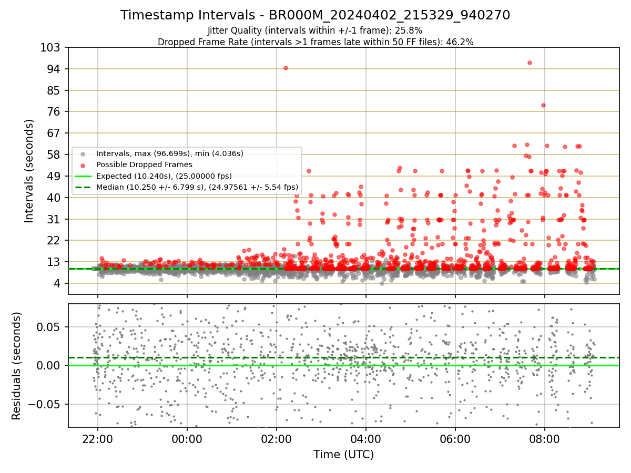Image resolution: width=631 pixels, height=473 pixels.
Task: Click the red outlier point near 79 seconds at 08:00
Action: [543, 105]
